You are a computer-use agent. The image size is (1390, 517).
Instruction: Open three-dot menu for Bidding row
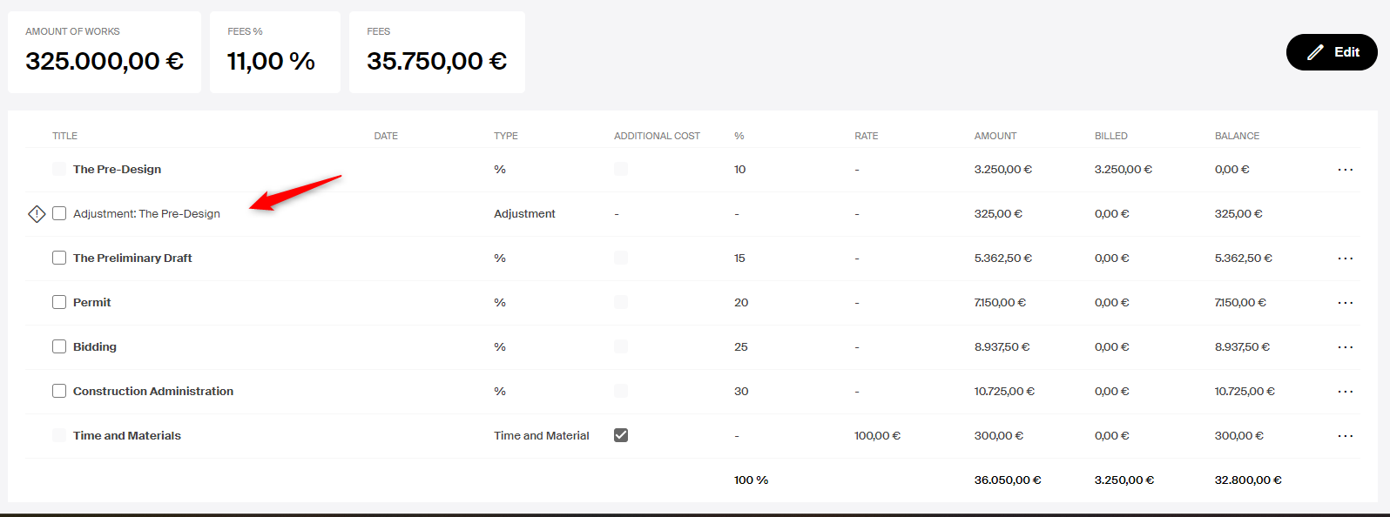pos(1345,347)
